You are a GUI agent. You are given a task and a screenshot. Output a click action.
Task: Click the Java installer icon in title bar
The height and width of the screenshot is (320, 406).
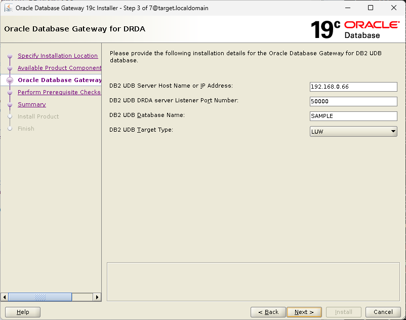[x=9, y=8]
